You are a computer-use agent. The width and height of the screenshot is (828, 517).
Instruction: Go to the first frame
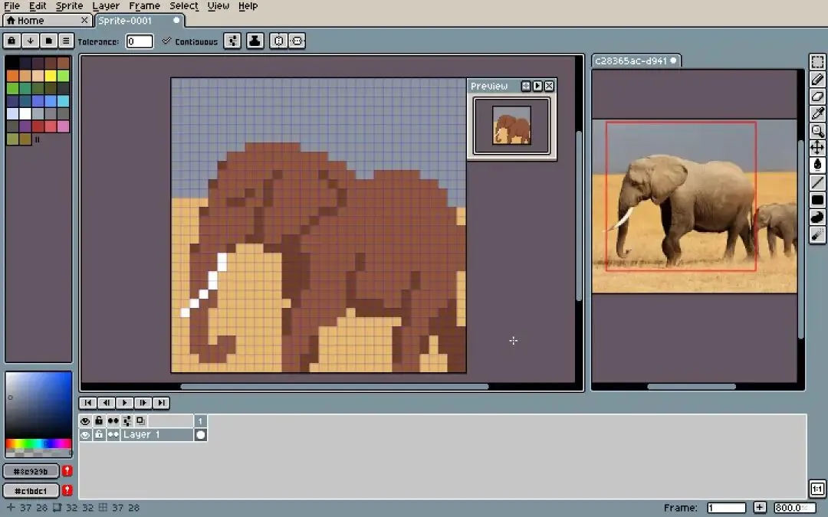[x=87, y=403]
